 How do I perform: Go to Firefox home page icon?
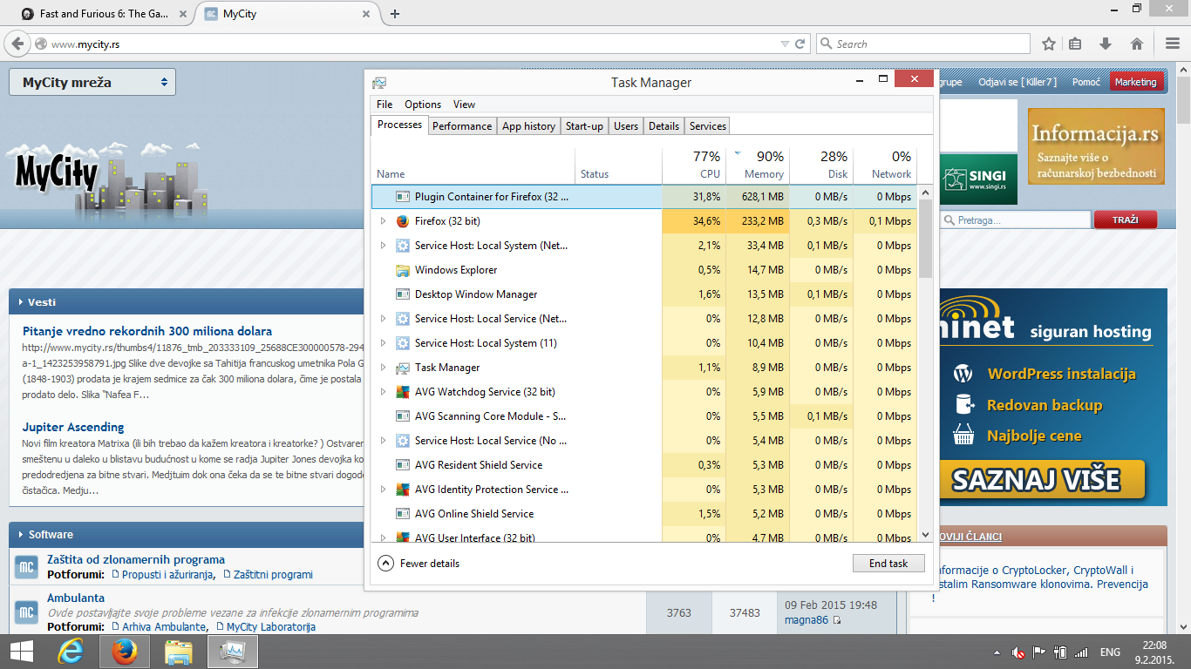(1136, 44)
